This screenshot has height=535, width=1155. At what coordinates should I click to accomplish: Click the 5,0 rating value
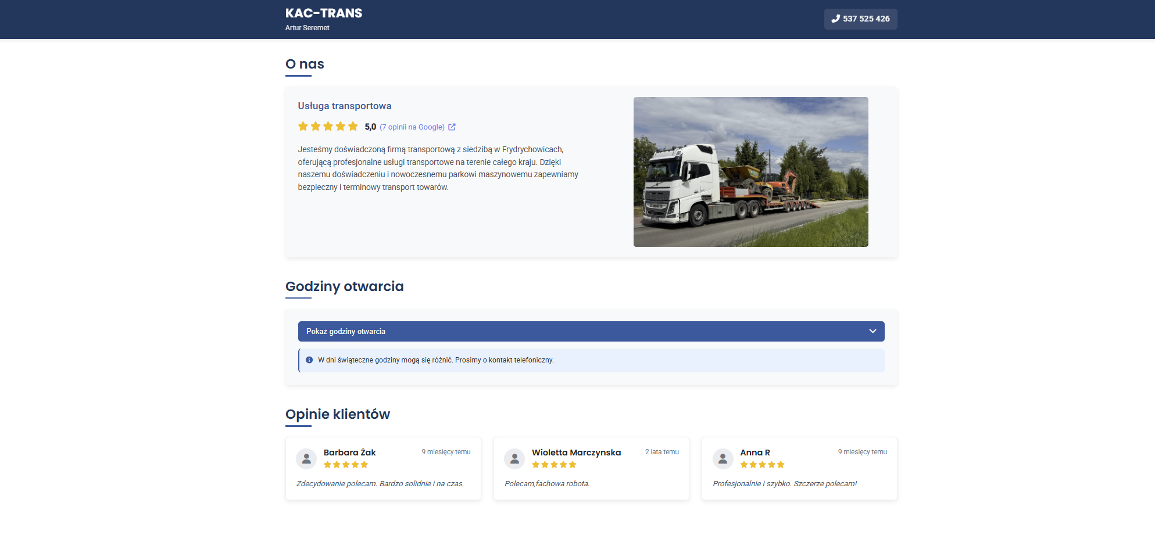point(370,127)
